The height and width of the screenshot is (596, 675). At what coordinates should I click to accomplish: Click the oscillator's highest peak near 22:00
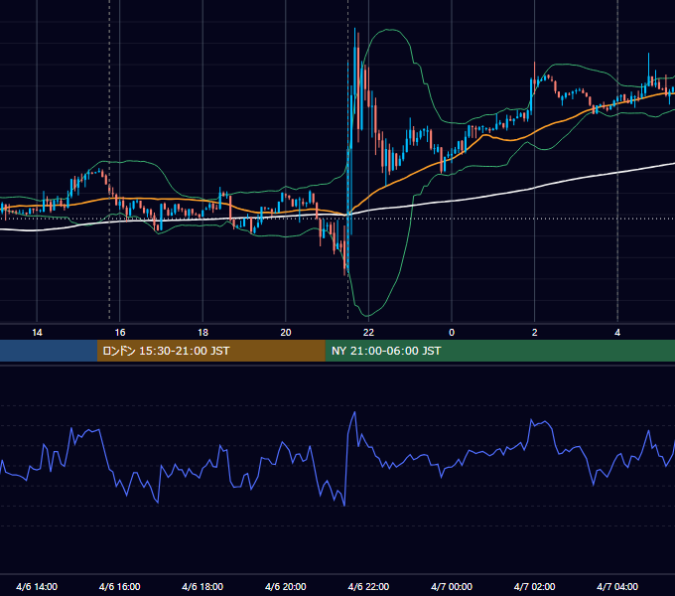click(x=354, y=413)
